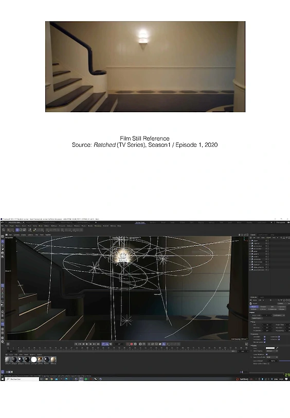The height and width of the screenshot is (418, 290).
Task: Go to start of animation button
Action: pyautogui.click(x=76, y=344)
